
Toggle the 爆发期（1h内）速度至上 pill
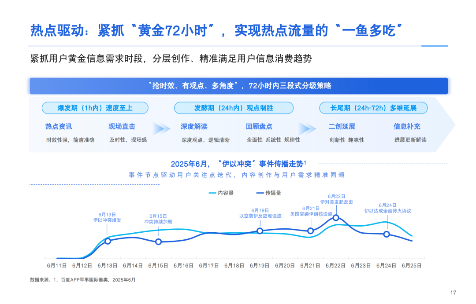tap(95, 108)
